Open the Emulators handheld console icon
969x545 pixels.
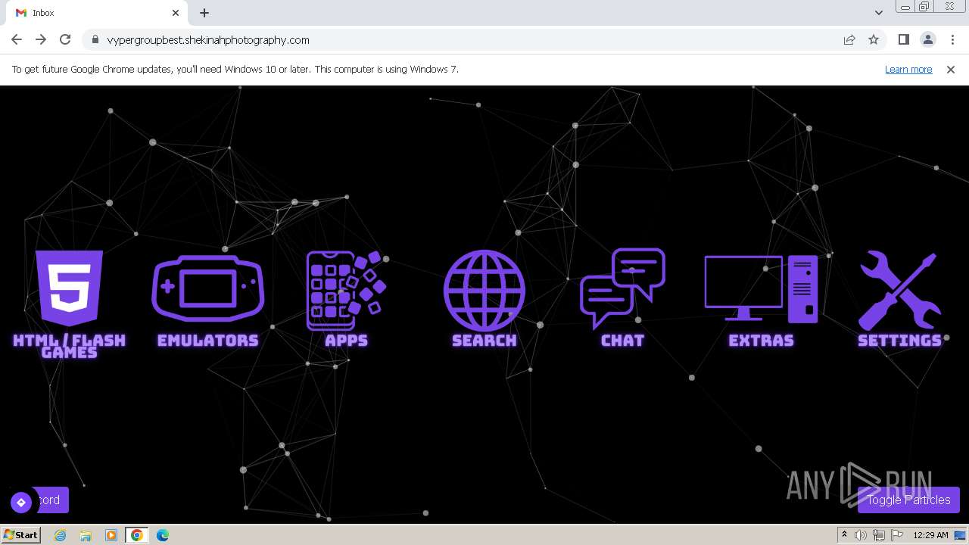point(208,289)
